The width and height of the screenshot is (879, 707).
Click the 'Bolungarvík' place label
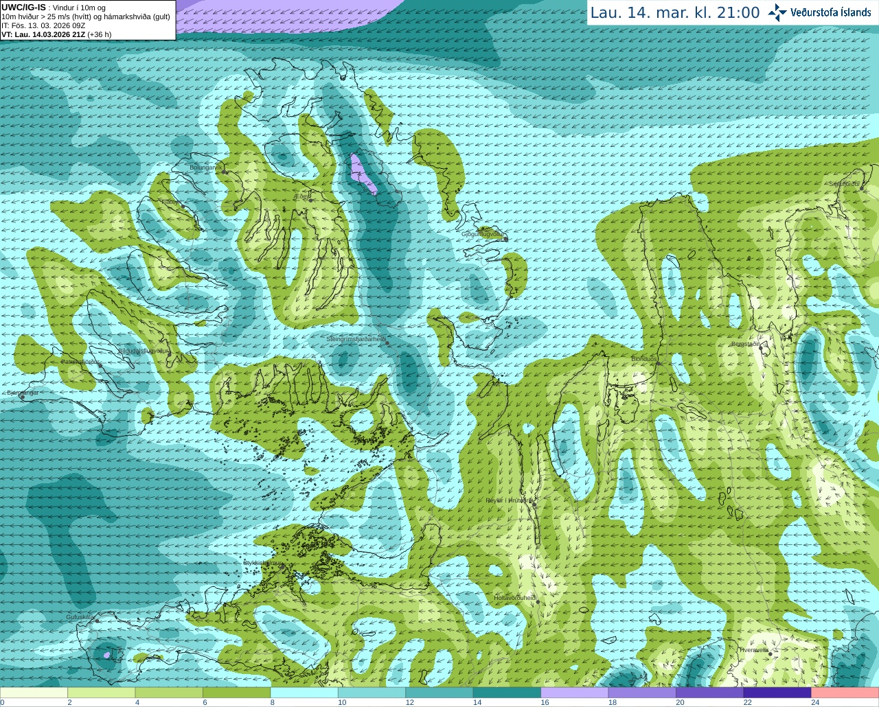coord(205,167)
